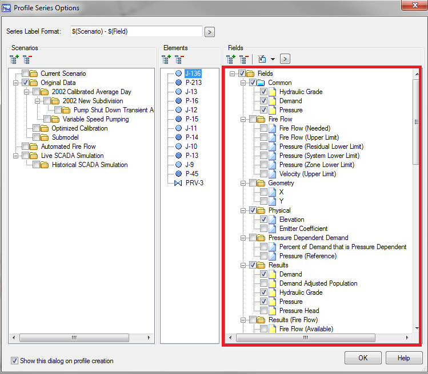Viewport: 428px width, 374px height.
Task: Check Pressure Head checkbox under Results
Action: click(x=263, y=311)
